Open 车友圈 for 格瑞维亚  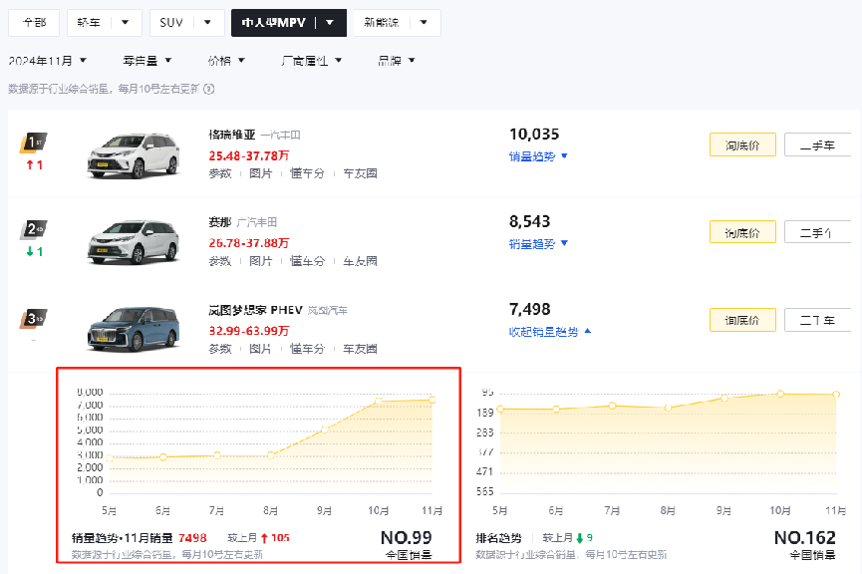coord(360,173)
